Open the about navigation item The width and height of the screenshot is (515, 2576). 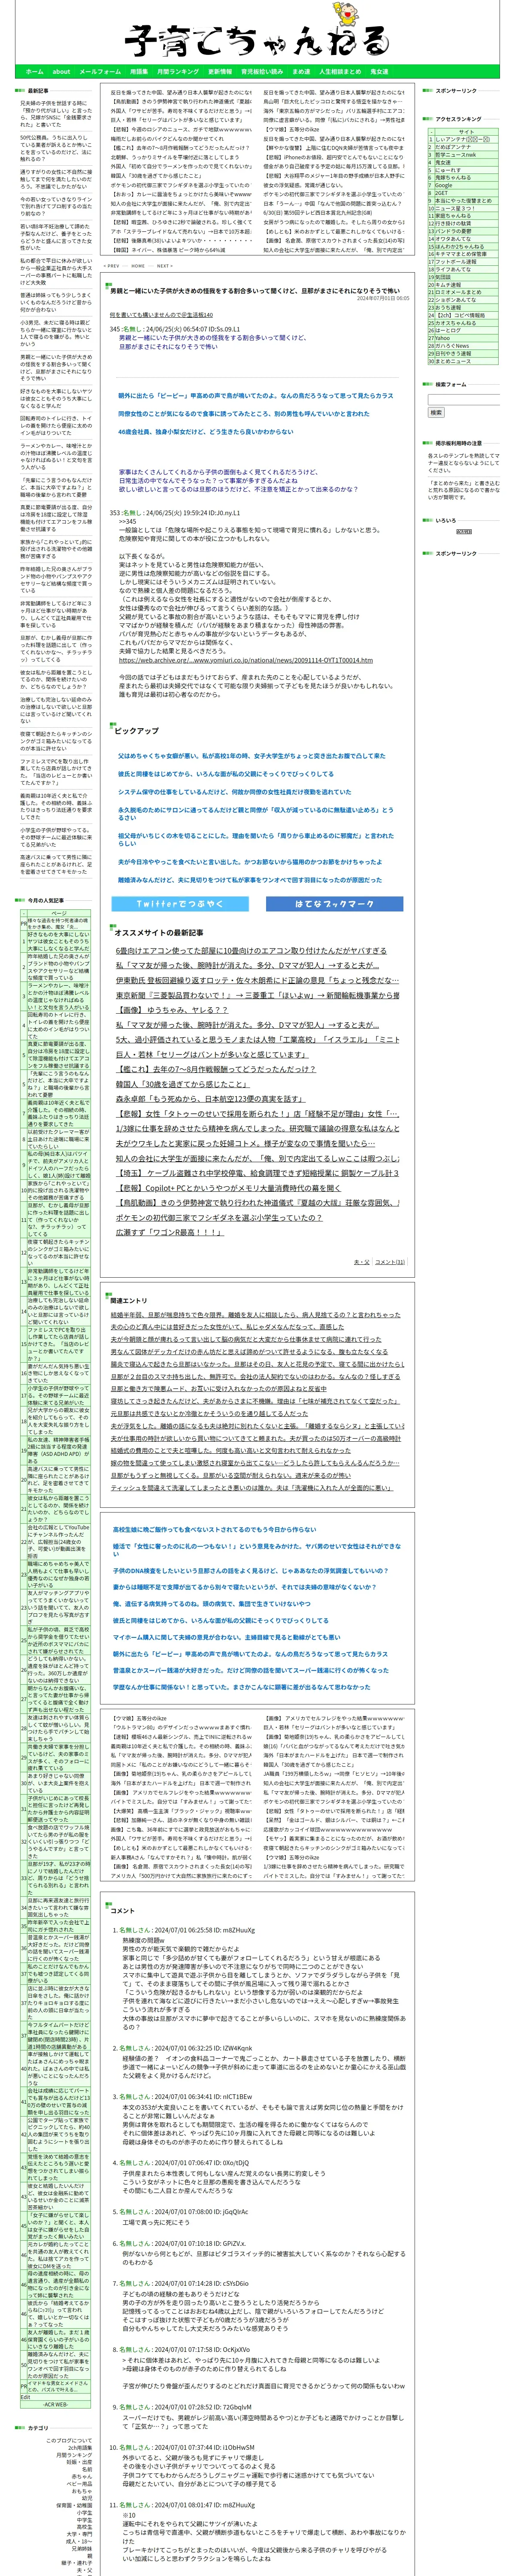61,72
